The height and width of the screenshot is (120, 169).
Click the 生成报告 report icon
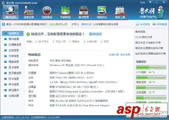pyautogui.click(x=137, y=24)
